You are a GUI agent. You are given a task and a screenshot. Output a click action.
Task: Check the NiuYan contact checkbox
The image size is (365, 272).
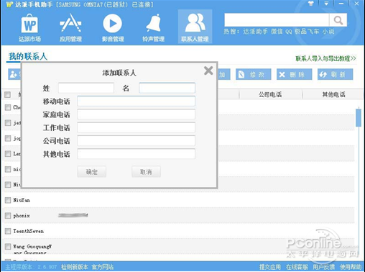[8, 200]
